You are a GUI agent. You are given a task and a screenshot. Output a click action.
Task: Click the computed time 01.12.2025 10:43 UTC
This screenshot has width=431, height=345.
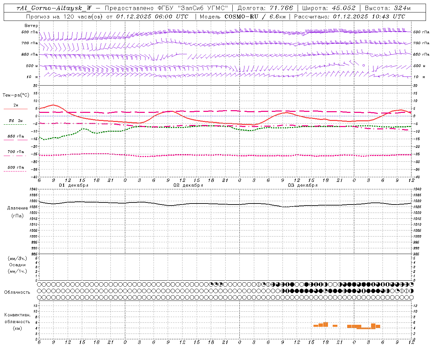tap(369, 17)
